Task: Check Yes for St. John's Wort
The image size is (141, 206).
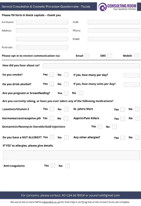Action: point(123,110)
